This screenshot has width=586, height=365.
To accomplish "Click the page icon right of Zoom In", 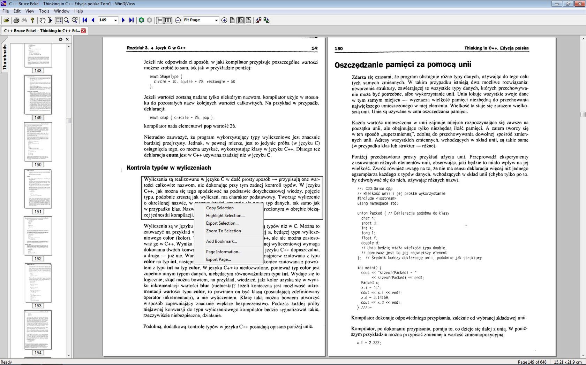I will click(232, 20).
